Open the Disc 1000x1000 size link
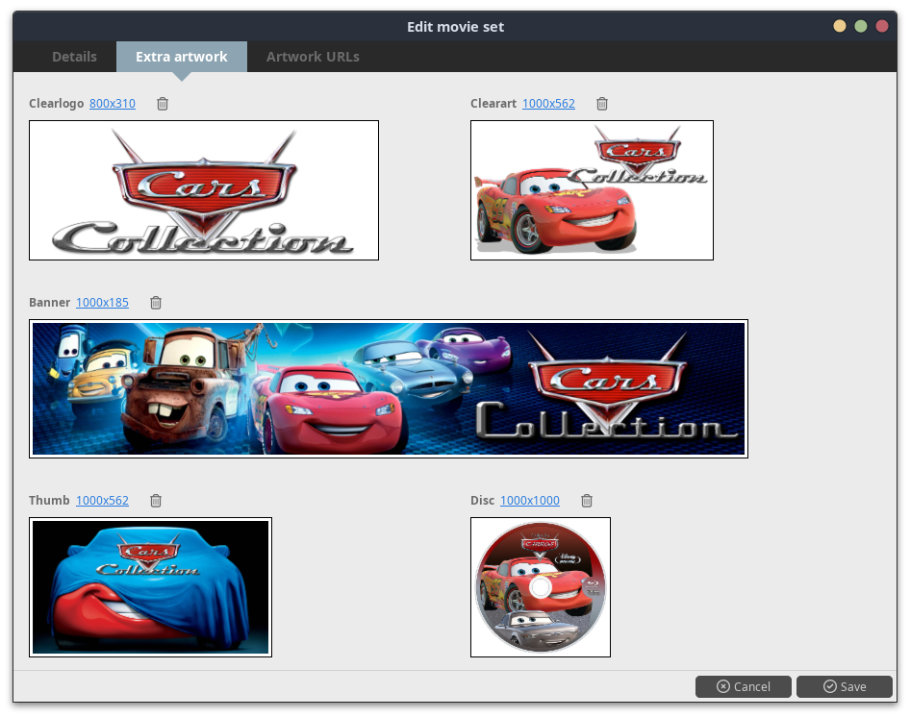Image resolution: width=910 pixels, height=718 pixels. click(x=529, y=501)
